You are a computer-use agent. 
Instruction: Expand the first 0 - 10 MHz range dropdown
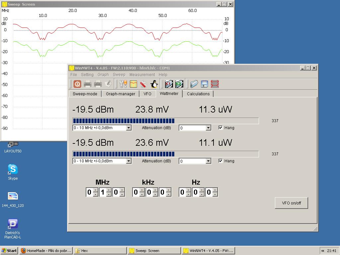(x=128, y=128)
